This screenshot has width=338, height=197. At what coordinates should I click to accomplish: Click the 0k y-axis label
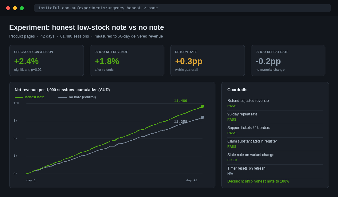[15, 173]
